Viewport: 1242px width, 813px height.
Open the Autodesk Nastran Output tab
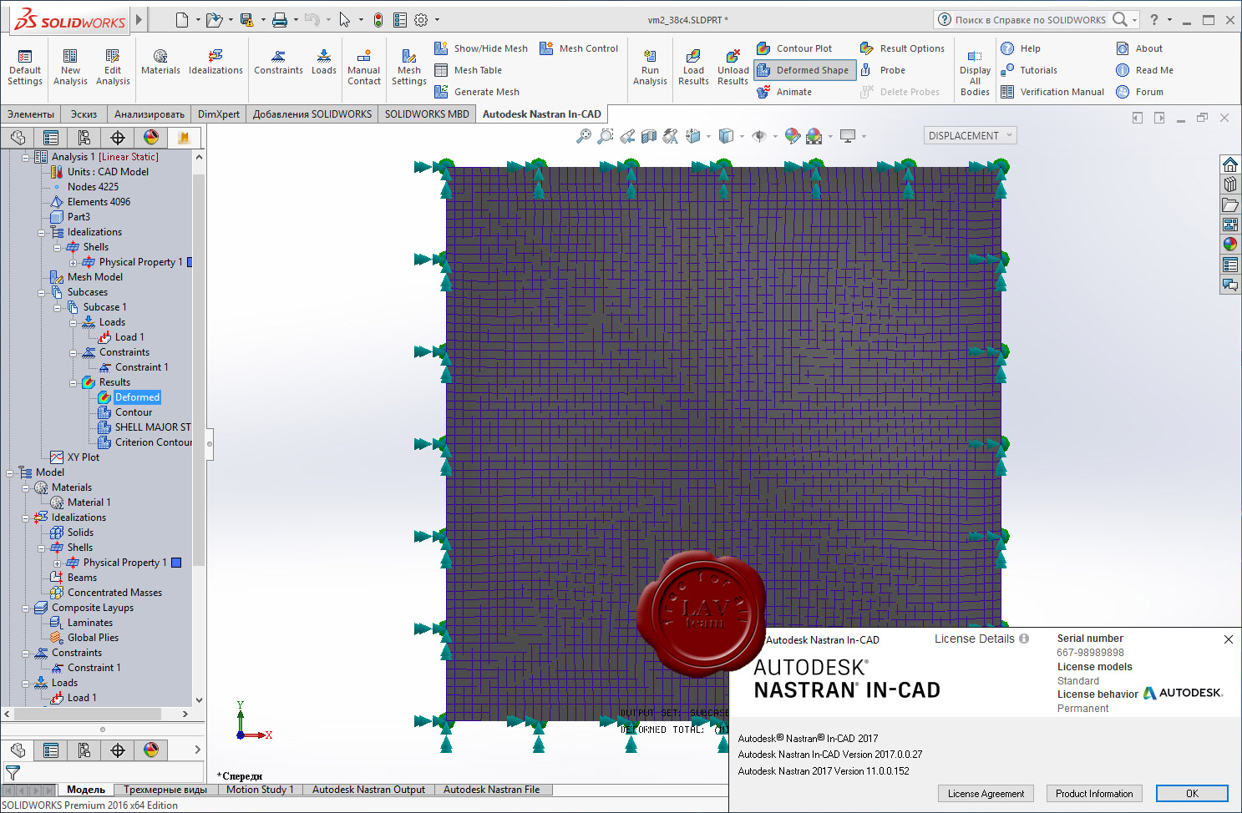point(368,790)
